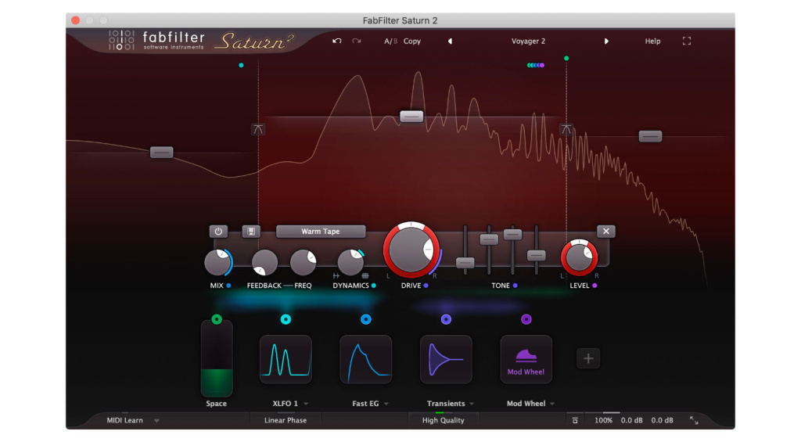Open the MIDI Learn dropdown arrow
801x442 pixels.
click(156, 421)
